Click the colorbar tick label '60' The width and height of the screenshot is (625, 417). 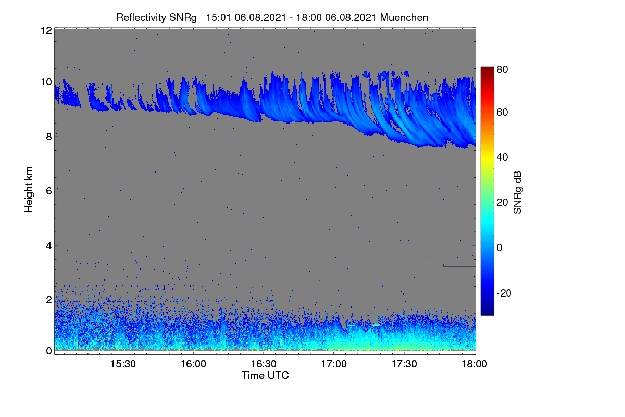click(x=502, y=113)
